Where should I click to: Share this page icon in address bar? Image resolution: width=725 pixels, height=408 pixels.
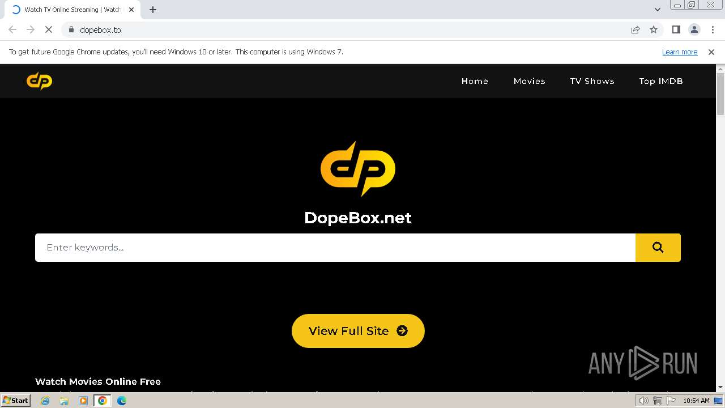[636, 29]
